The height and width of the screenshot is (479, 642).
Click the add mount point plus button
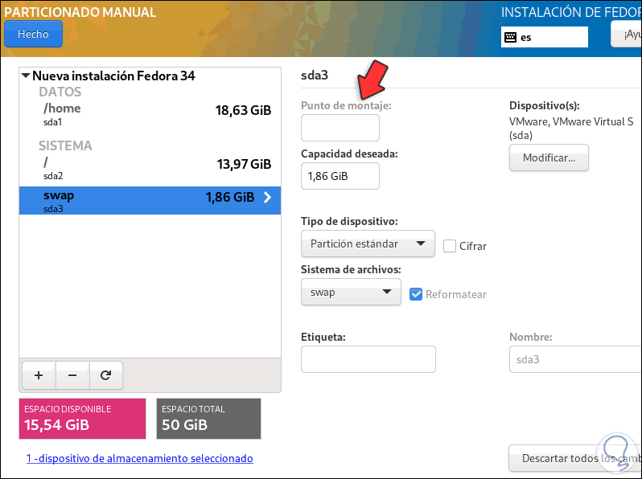tap(39, 374)
